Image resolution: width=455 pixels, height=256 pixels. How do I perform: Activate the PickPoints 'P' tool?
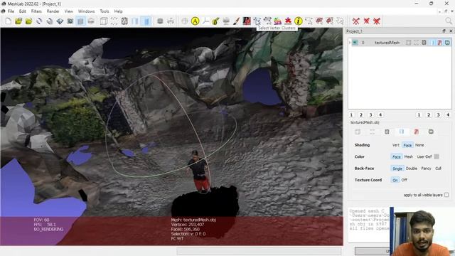pyautogui.click(x=247, y=21)
